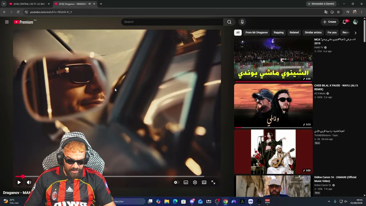Open the video player settings gear
The width and height of the screenshot is (366, 206).
pyautogui.click(x=195, y=182)
